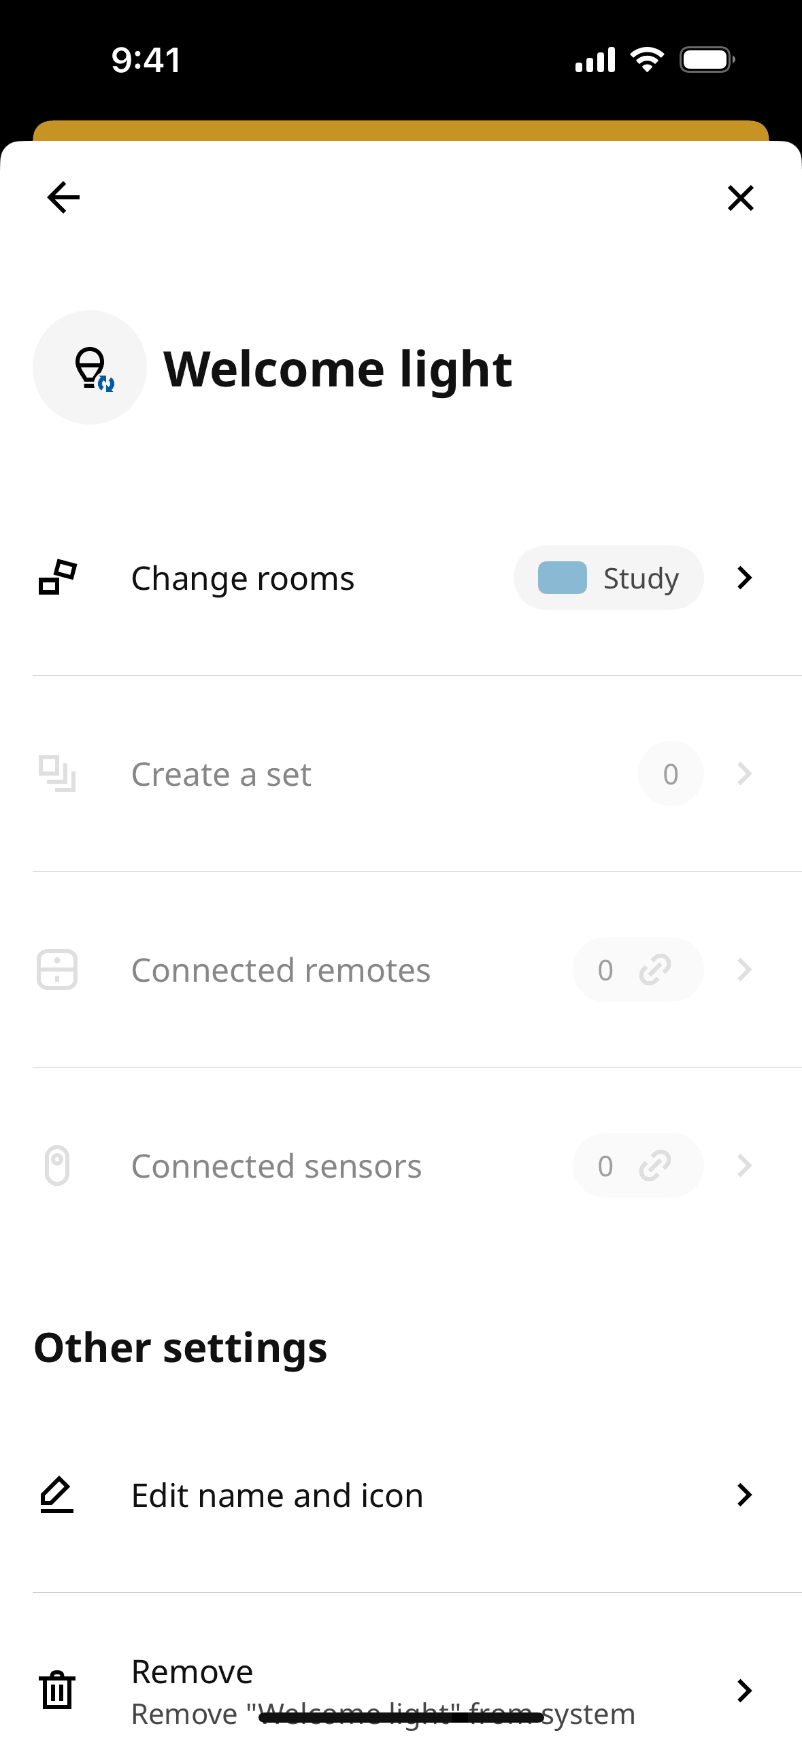Tap the Connected remotes link count badge
Viewport: 802px width, 1739px height.
637,970
